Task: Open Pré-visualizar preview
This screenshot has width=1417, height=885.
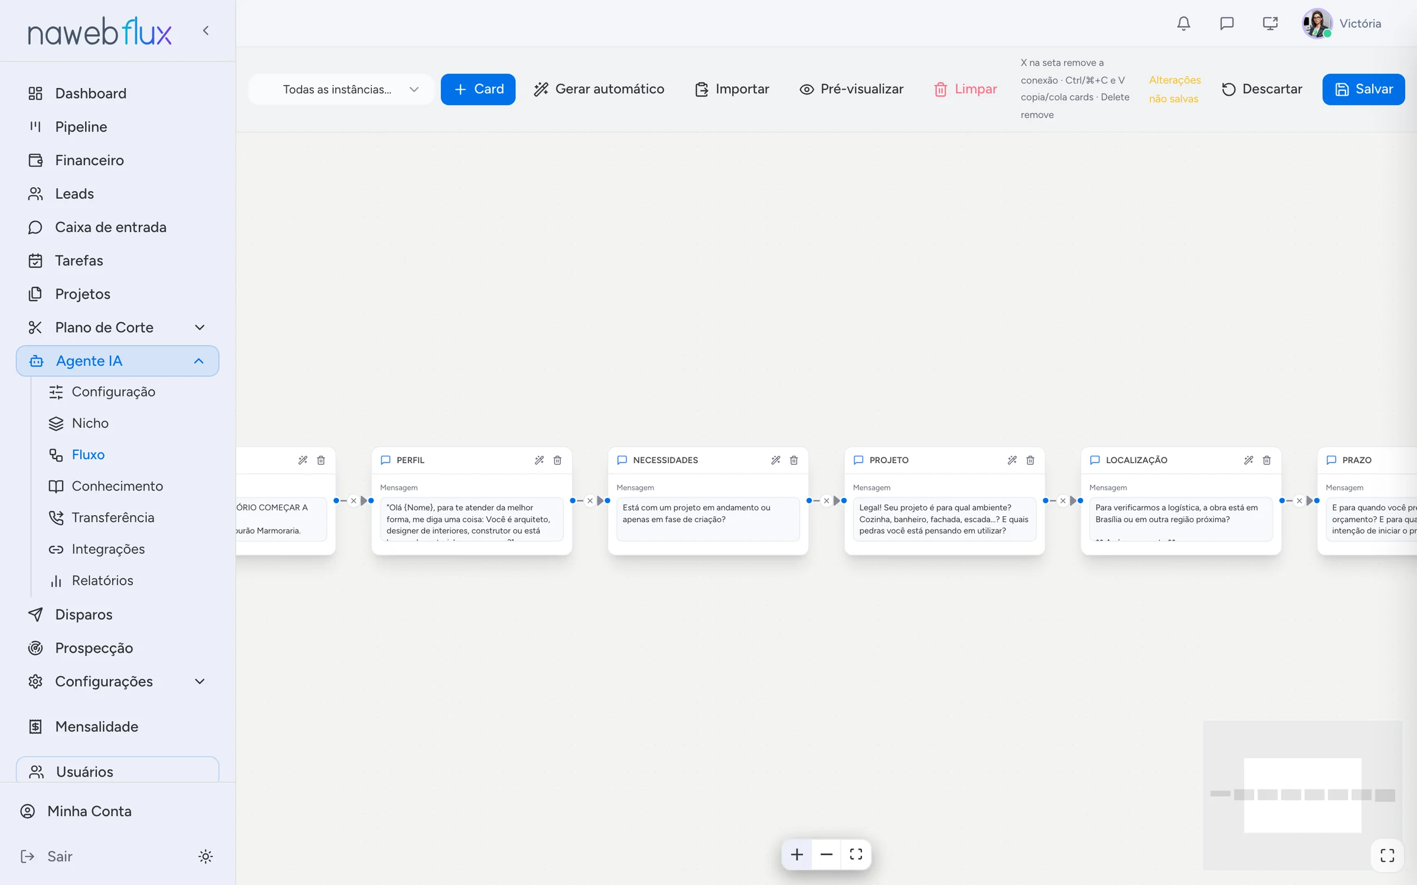Action: 851,90
